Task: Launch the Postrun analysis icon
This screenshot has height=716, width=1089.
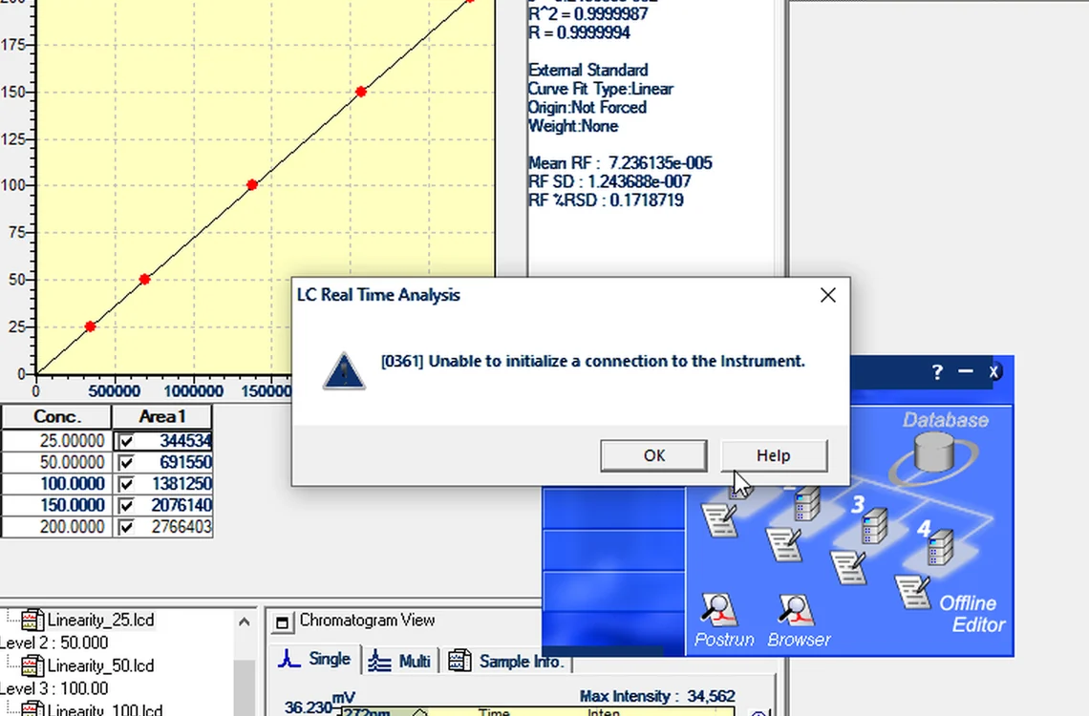Action: pos(718,611)
